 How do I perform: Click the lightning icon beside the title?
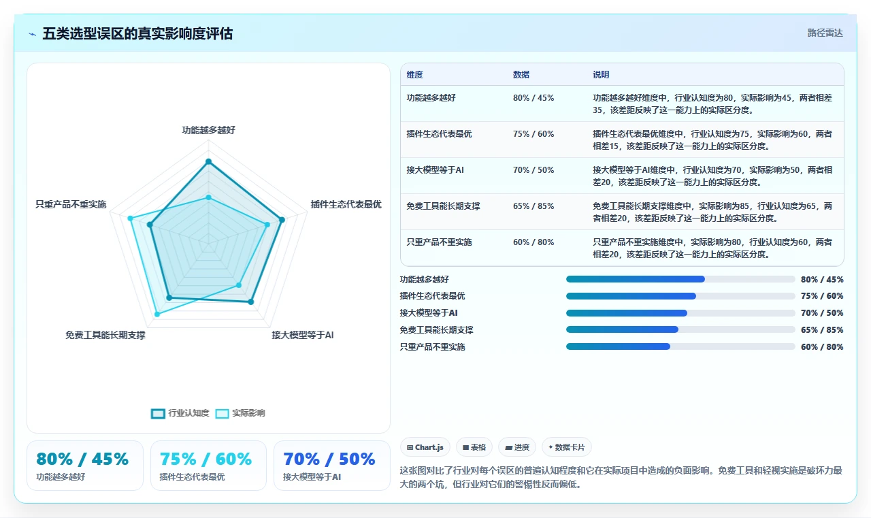pos(32,33)
